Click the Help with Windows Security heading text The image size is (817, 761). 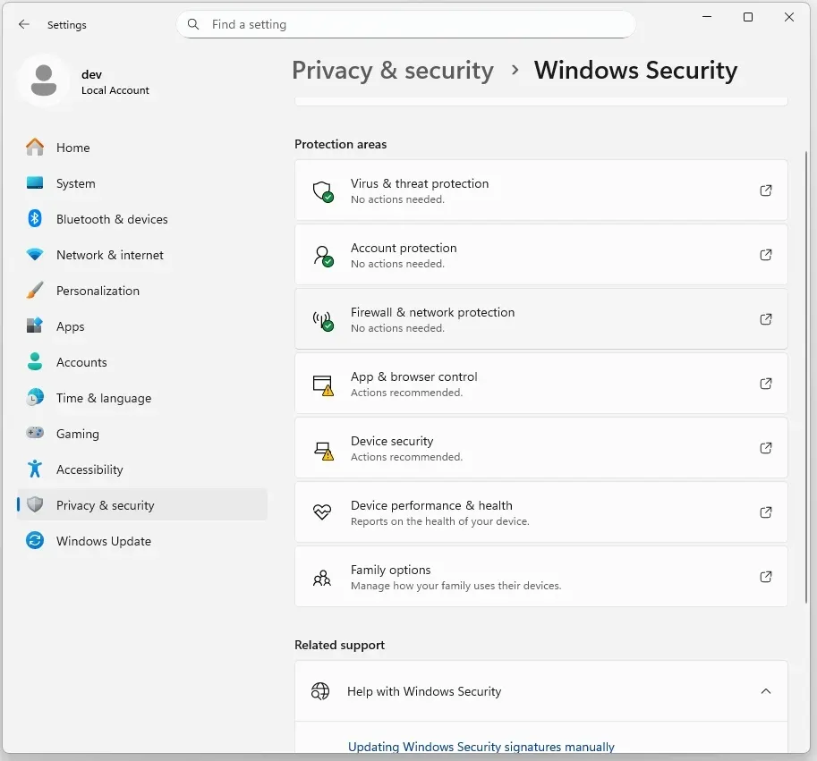424,691
